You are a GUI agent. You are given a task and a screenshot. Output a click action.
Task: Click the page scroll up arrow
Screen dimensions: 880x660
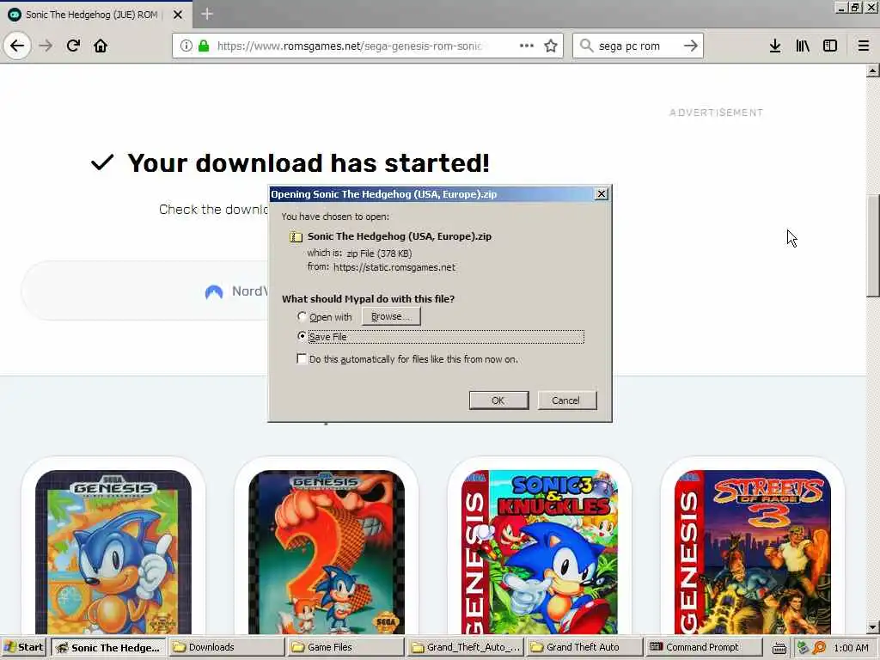873,70
